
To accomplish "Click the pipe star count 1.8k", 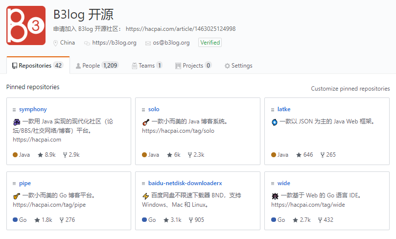I will coord(44,220).
